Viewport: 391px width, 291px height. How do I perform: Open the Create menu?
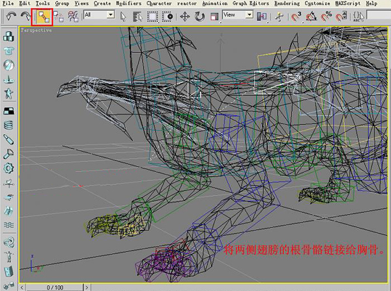click(102, 3)
